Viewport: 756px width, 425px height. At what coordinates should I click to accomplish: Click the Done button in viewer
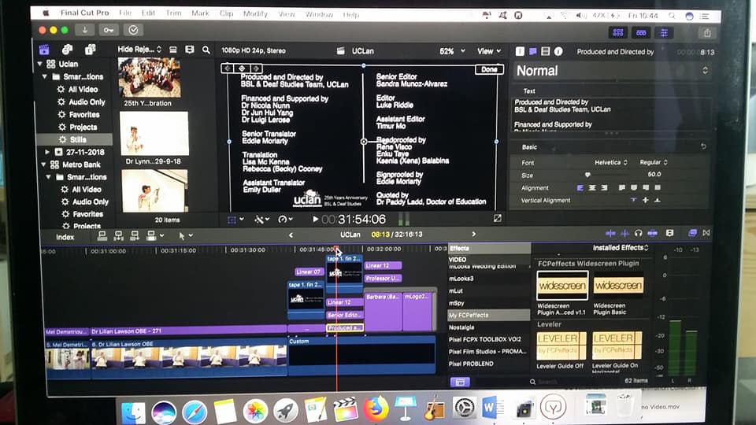[x=489, y=69]
